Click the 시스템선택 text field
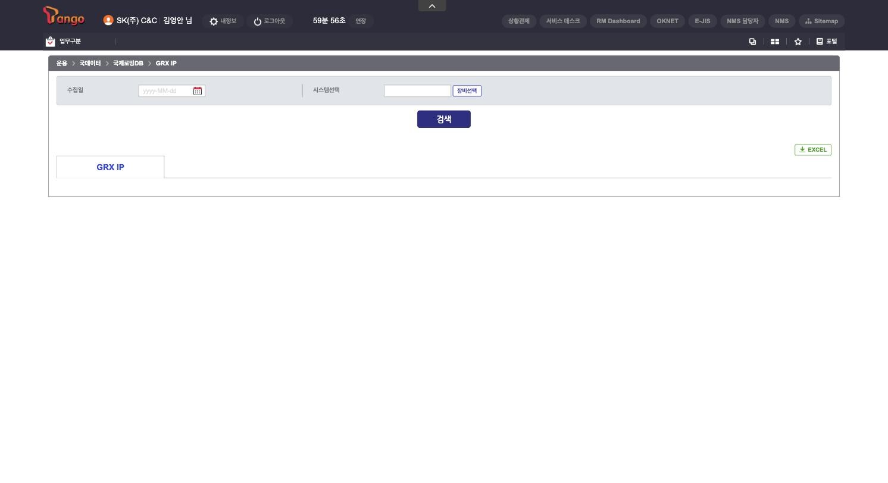The width and height of the screenshot is (888, 483). (417, 91)
